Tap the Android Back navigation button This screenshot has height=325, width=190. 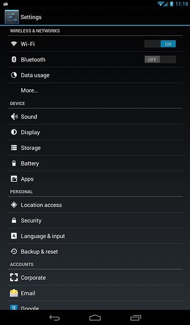coord(55,317)
